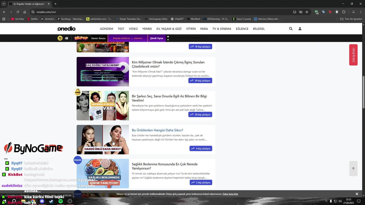This screenshot has width=365, height=205.
Task: Open Bir Şarkıcı Seç quiz title
Action: pos(169,98)
